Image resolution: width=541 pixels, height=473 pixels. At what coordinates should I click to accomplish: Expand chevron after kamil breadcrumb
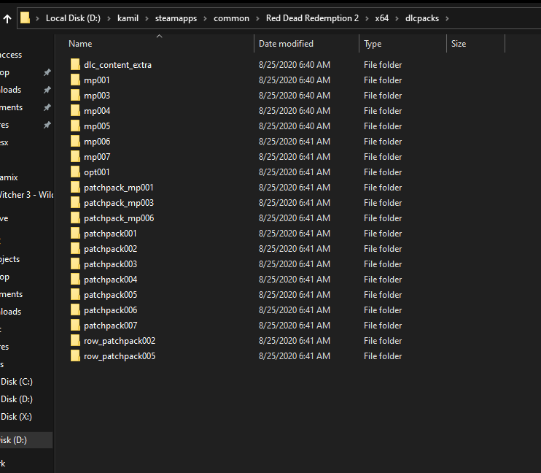[x=147, y=18]
